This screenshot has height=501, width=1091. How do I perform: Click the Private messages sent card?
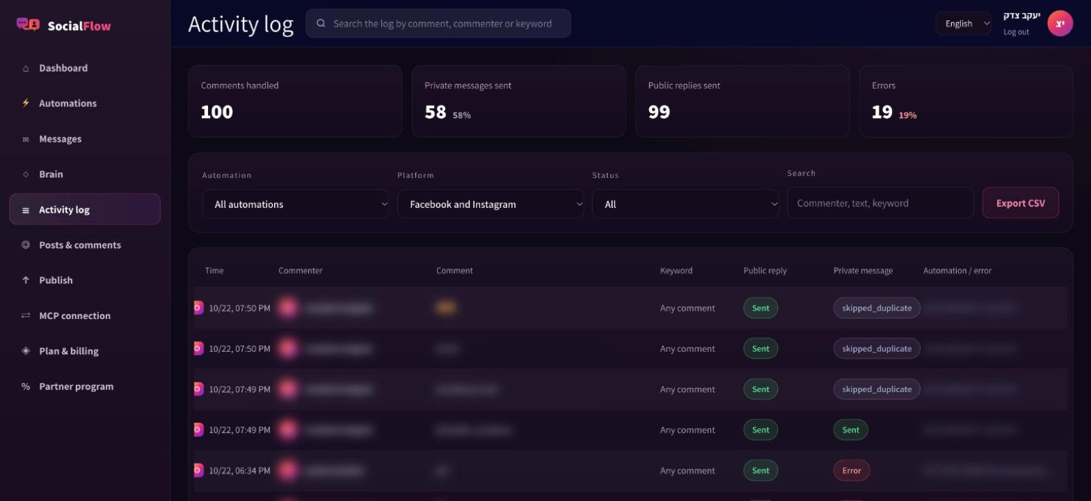(519, 102)
